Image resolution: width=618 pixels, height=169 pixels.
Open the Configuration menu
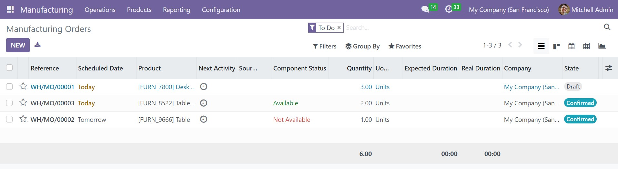click(x=221, y=10)
